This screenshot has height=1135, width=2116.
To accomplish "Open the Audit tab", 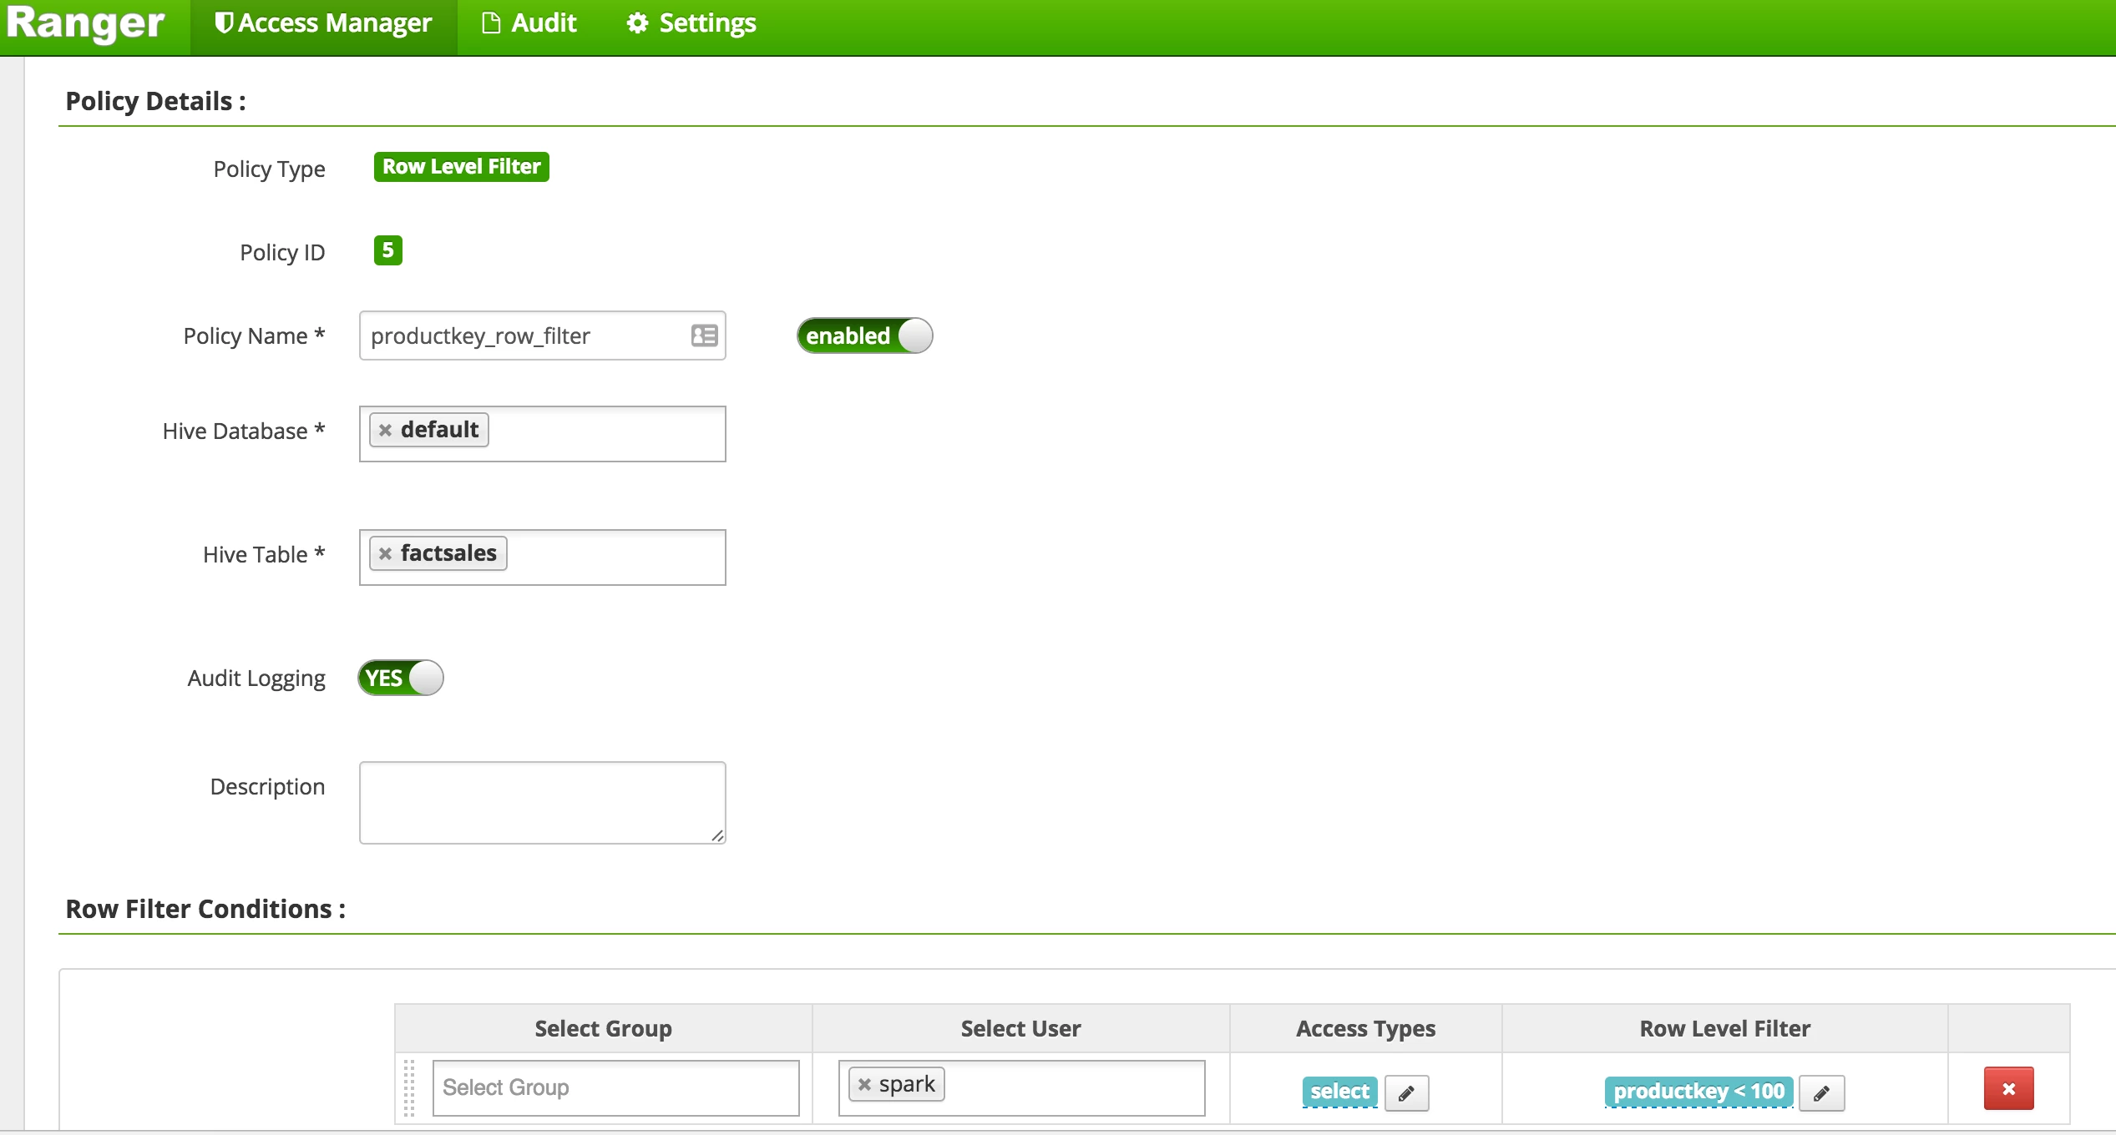I will 529,23.
